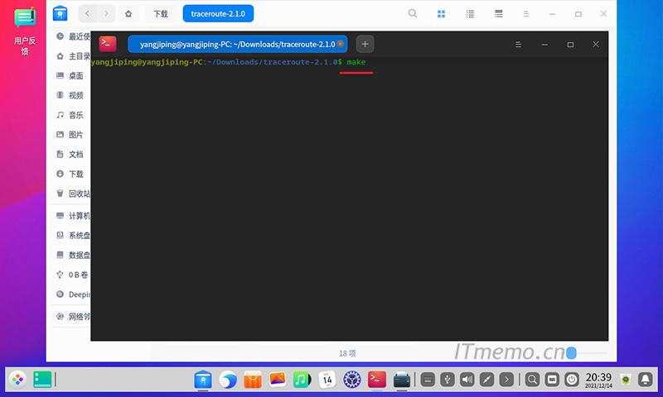Open a new terminal tab with plus button
The image size is (663, 397).
click(365, 44)
